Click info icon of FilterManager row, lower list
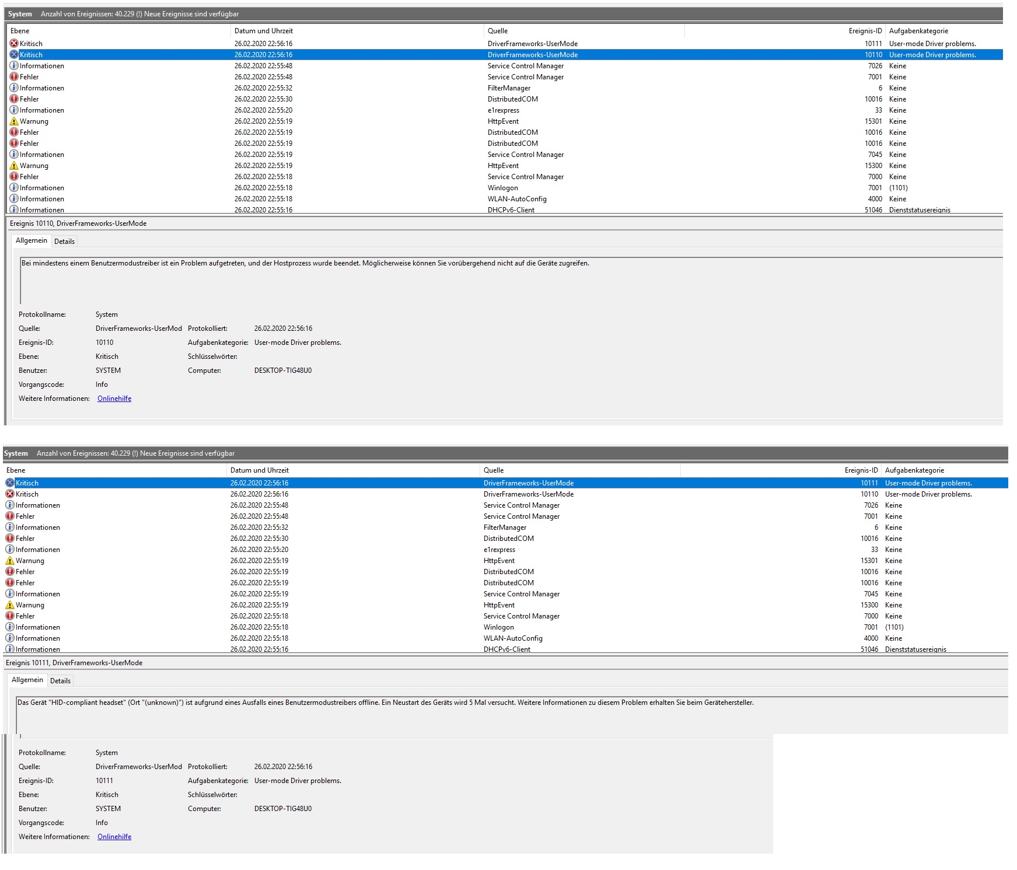 [10, 527]
